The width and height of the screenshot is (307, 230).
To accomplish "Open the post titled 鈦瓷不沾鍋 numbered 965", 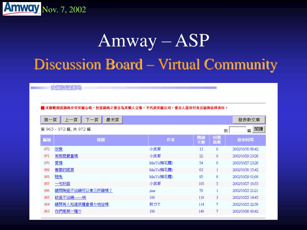I will pyautogui.click(x=70, y=198).
